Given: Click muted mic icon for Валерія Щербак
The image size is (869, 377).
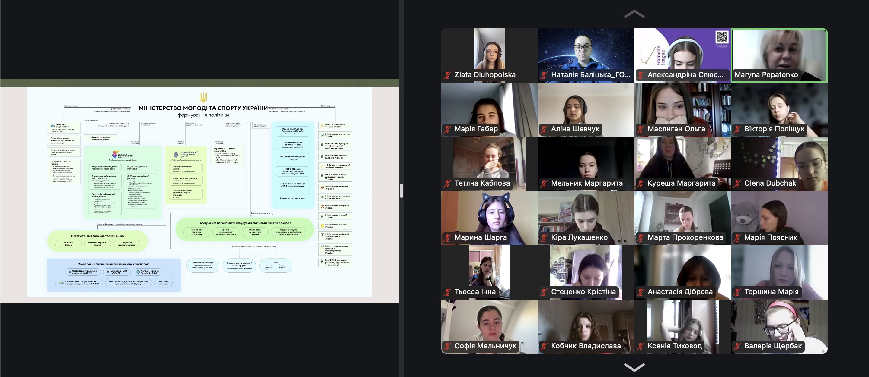Looking at the screenshot, I should [x=737, y=346].
